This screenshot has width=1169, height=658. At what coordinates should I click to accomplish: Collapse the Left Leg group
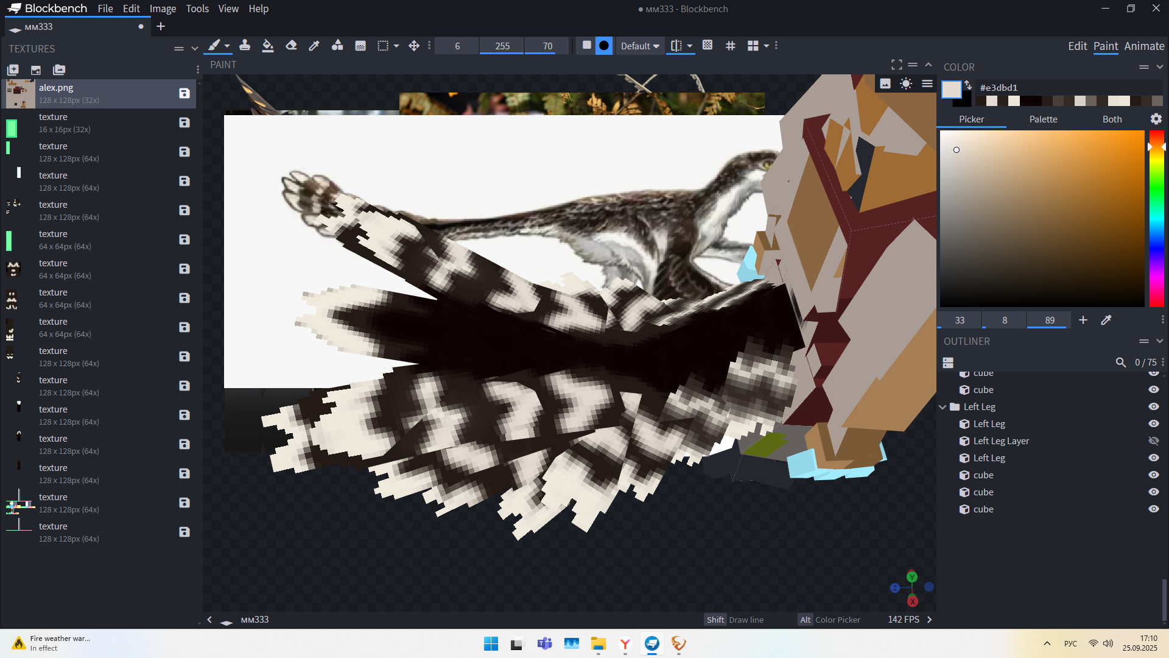[943, 407]
